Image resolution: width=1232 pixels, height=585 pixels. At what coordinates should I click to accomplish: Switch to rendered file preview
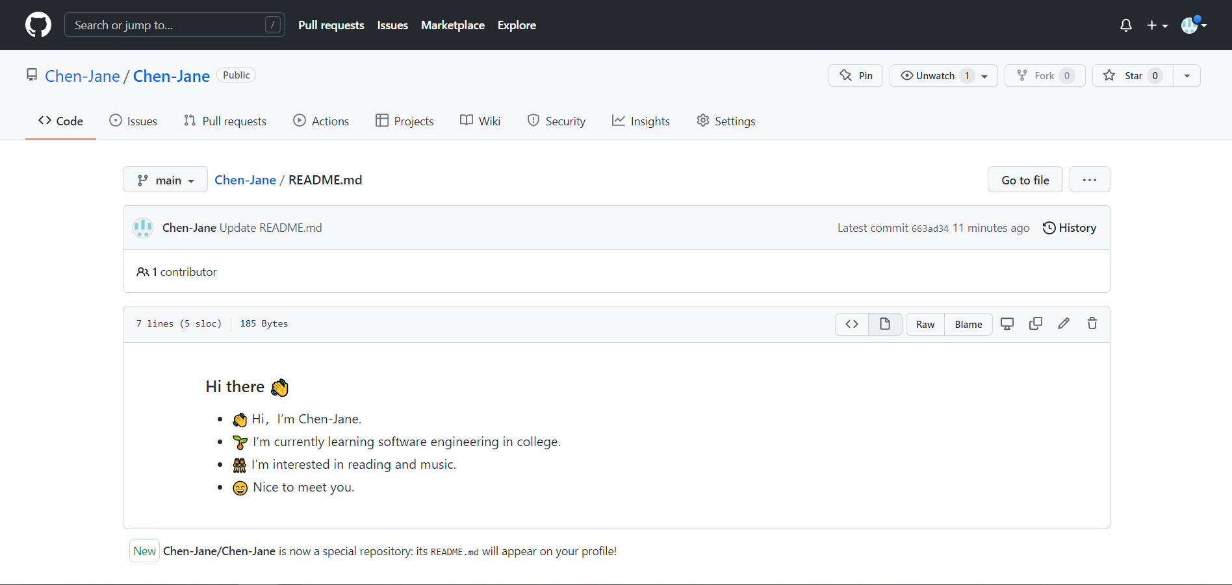pos(885,324)
